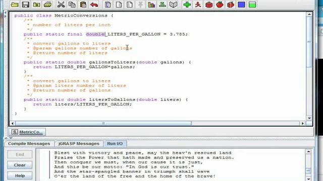
Task: Open a file with the folder icon
Action: (15, 5)
